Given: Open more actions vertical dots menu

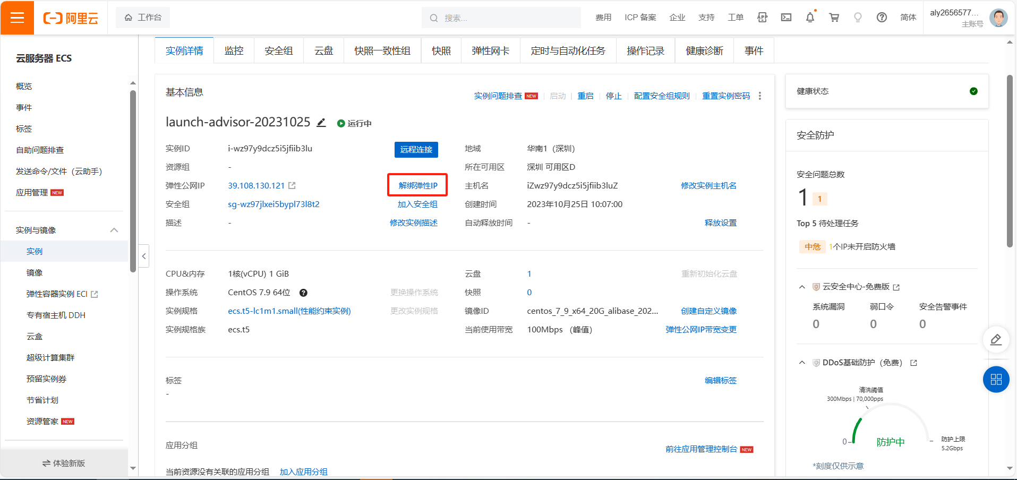Looking at the screenshot, I should (x=760, y=96).
